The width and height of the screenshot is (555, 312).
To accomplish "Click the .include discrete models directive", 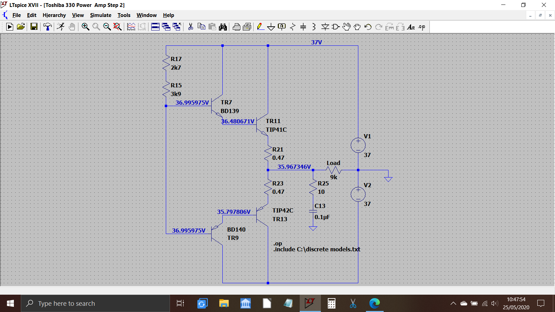I will point(317,249).
